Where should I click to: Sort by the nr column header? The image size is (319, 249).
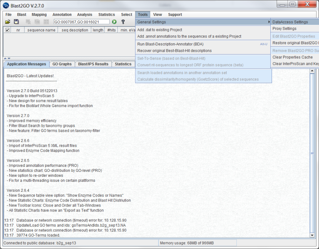[18, 30]
